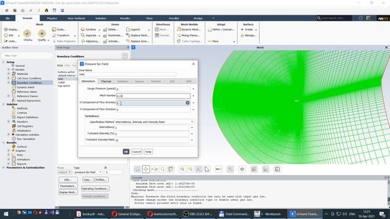This screenshot has width=390, height=219.
Task: Click Scale mesh option
Action: [59, 29]
